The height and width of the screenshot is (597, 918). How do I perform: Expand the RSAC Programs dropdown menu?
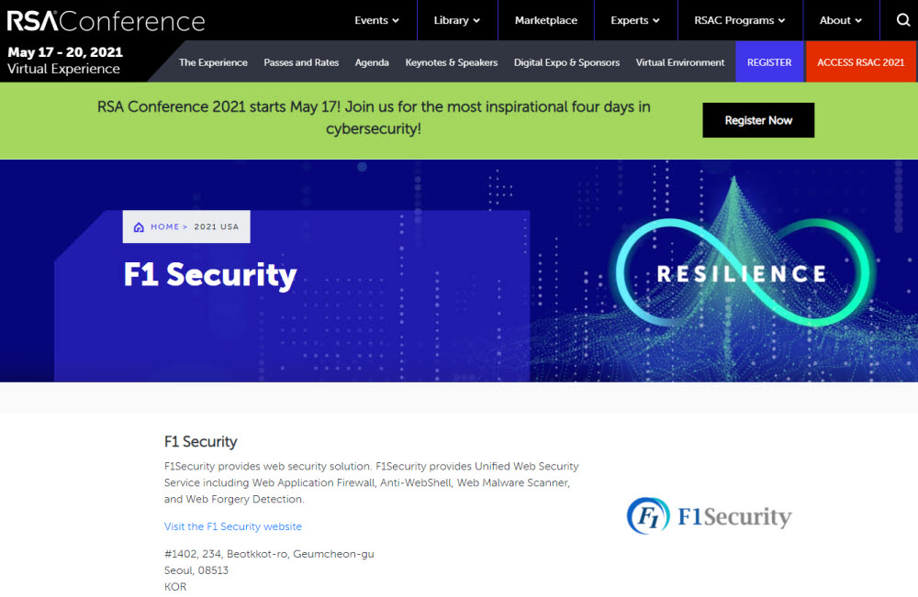pyautogui.click(x=739, y=20)
